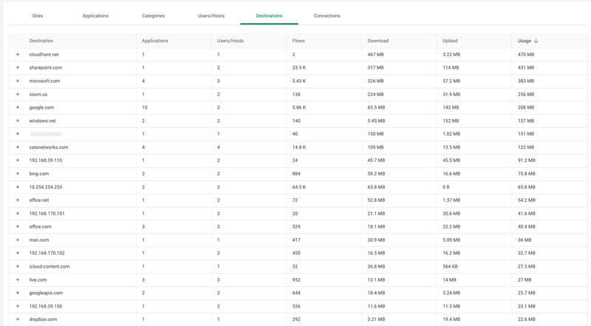Click the 224 MB download value
Image resolution: width=591 pixels, height=326 pixels.
coord(375,95)
